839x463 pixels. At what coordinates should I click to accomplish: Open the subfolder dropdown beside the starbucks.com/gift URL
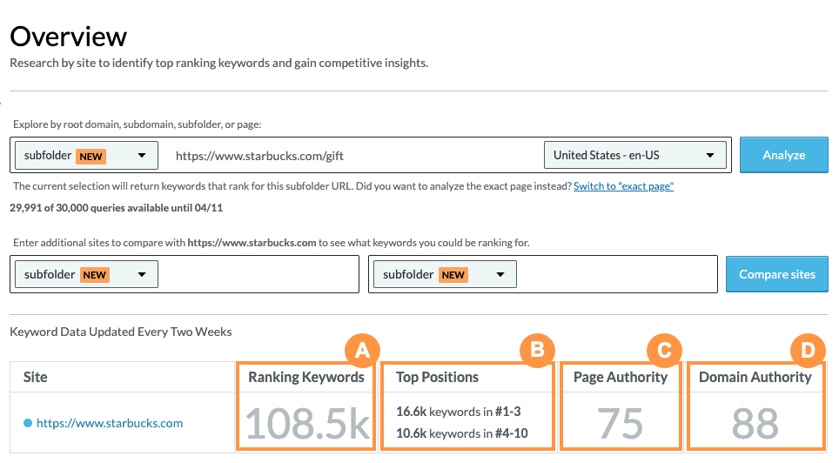click(x=87, y=156)
